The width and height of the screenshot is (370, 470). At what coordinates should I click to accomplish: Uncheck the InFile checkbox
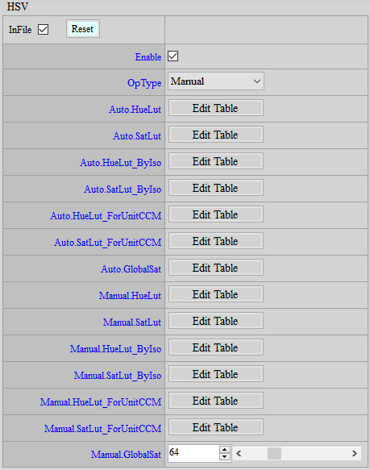[44, 30]
